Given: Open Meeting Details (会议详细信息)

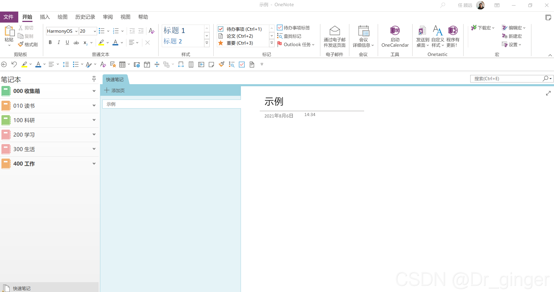Looking at the screenshot, I should coord(363,36).
